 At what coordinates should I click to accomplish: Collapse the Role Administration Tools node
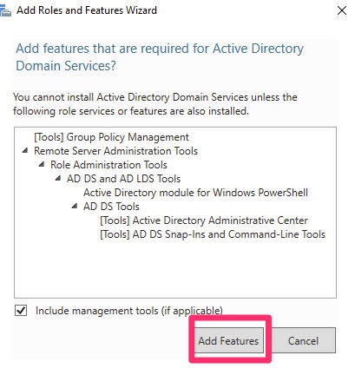[x=42, y=164]
